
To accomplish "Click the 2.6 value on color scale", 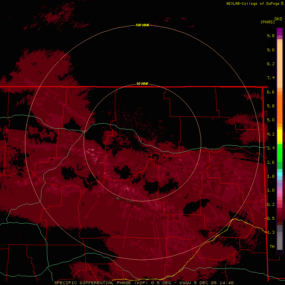I will tap(271, 162).
